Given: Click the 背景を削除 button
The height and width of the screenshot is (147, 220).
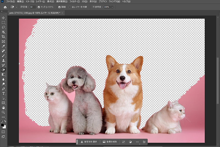Looking at the screenshot, I should point(110,142).
